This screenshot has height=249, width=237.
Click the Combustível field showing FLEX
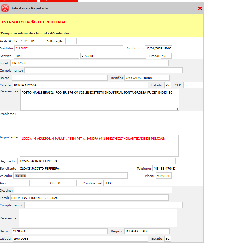tap(113, 183)
